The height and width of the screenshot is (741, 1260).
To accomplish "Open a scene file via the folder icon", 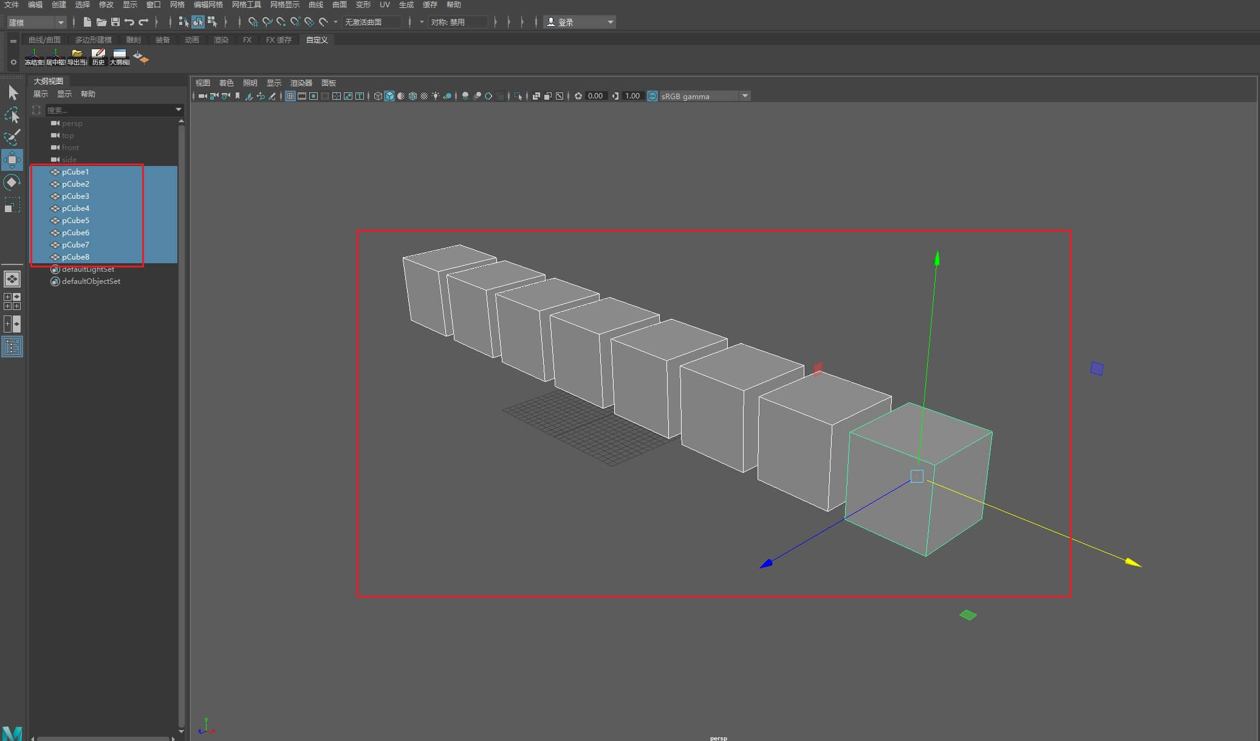I will [101, 22].
